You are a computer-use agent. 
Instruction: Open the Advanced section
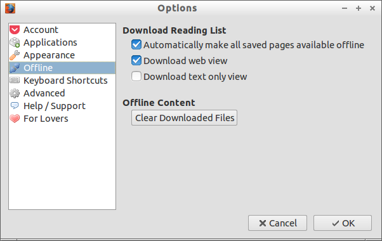click(62, 93)
